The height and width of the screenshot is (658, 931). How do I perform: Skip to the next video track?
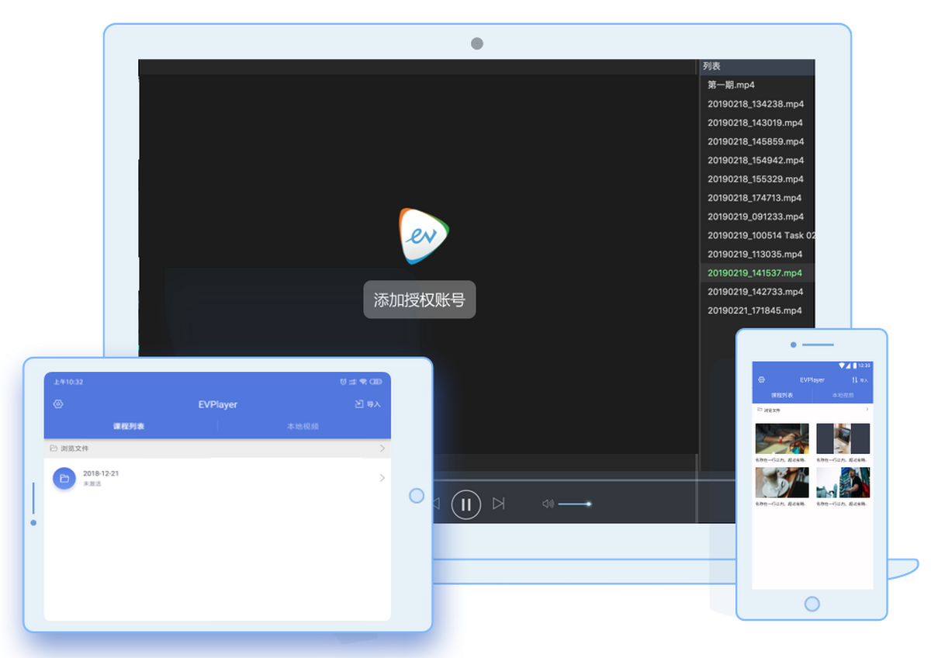pyautogui.click(x=499, y=504)
